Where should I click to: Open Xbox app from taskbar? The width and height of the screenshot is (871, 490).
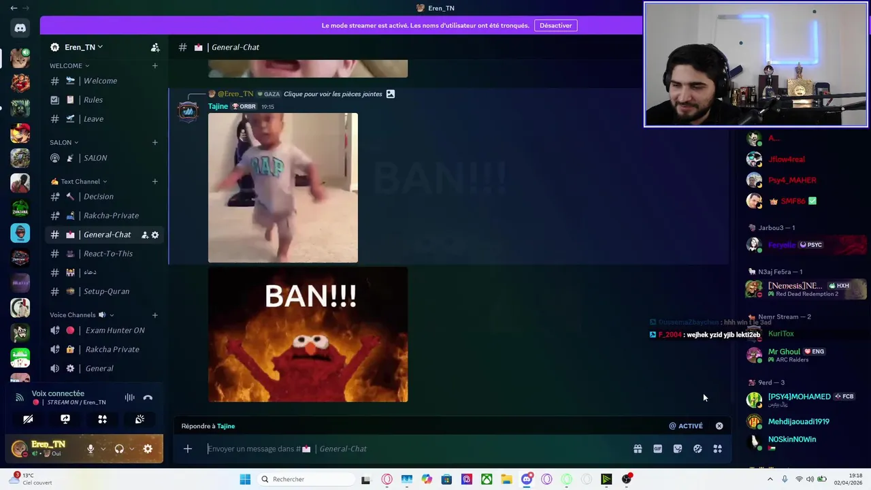click(487, 479)
